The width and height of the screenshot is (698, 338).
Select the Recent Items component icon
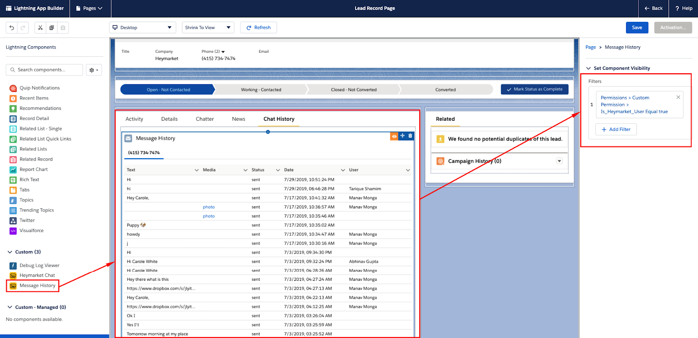coord(13,98)
